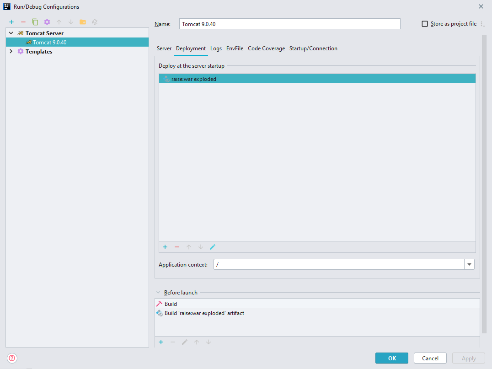Image resolution: width=492 pixels, height=369 pixels.
Task: Open help with question mark icon
Action: (12, 358)
